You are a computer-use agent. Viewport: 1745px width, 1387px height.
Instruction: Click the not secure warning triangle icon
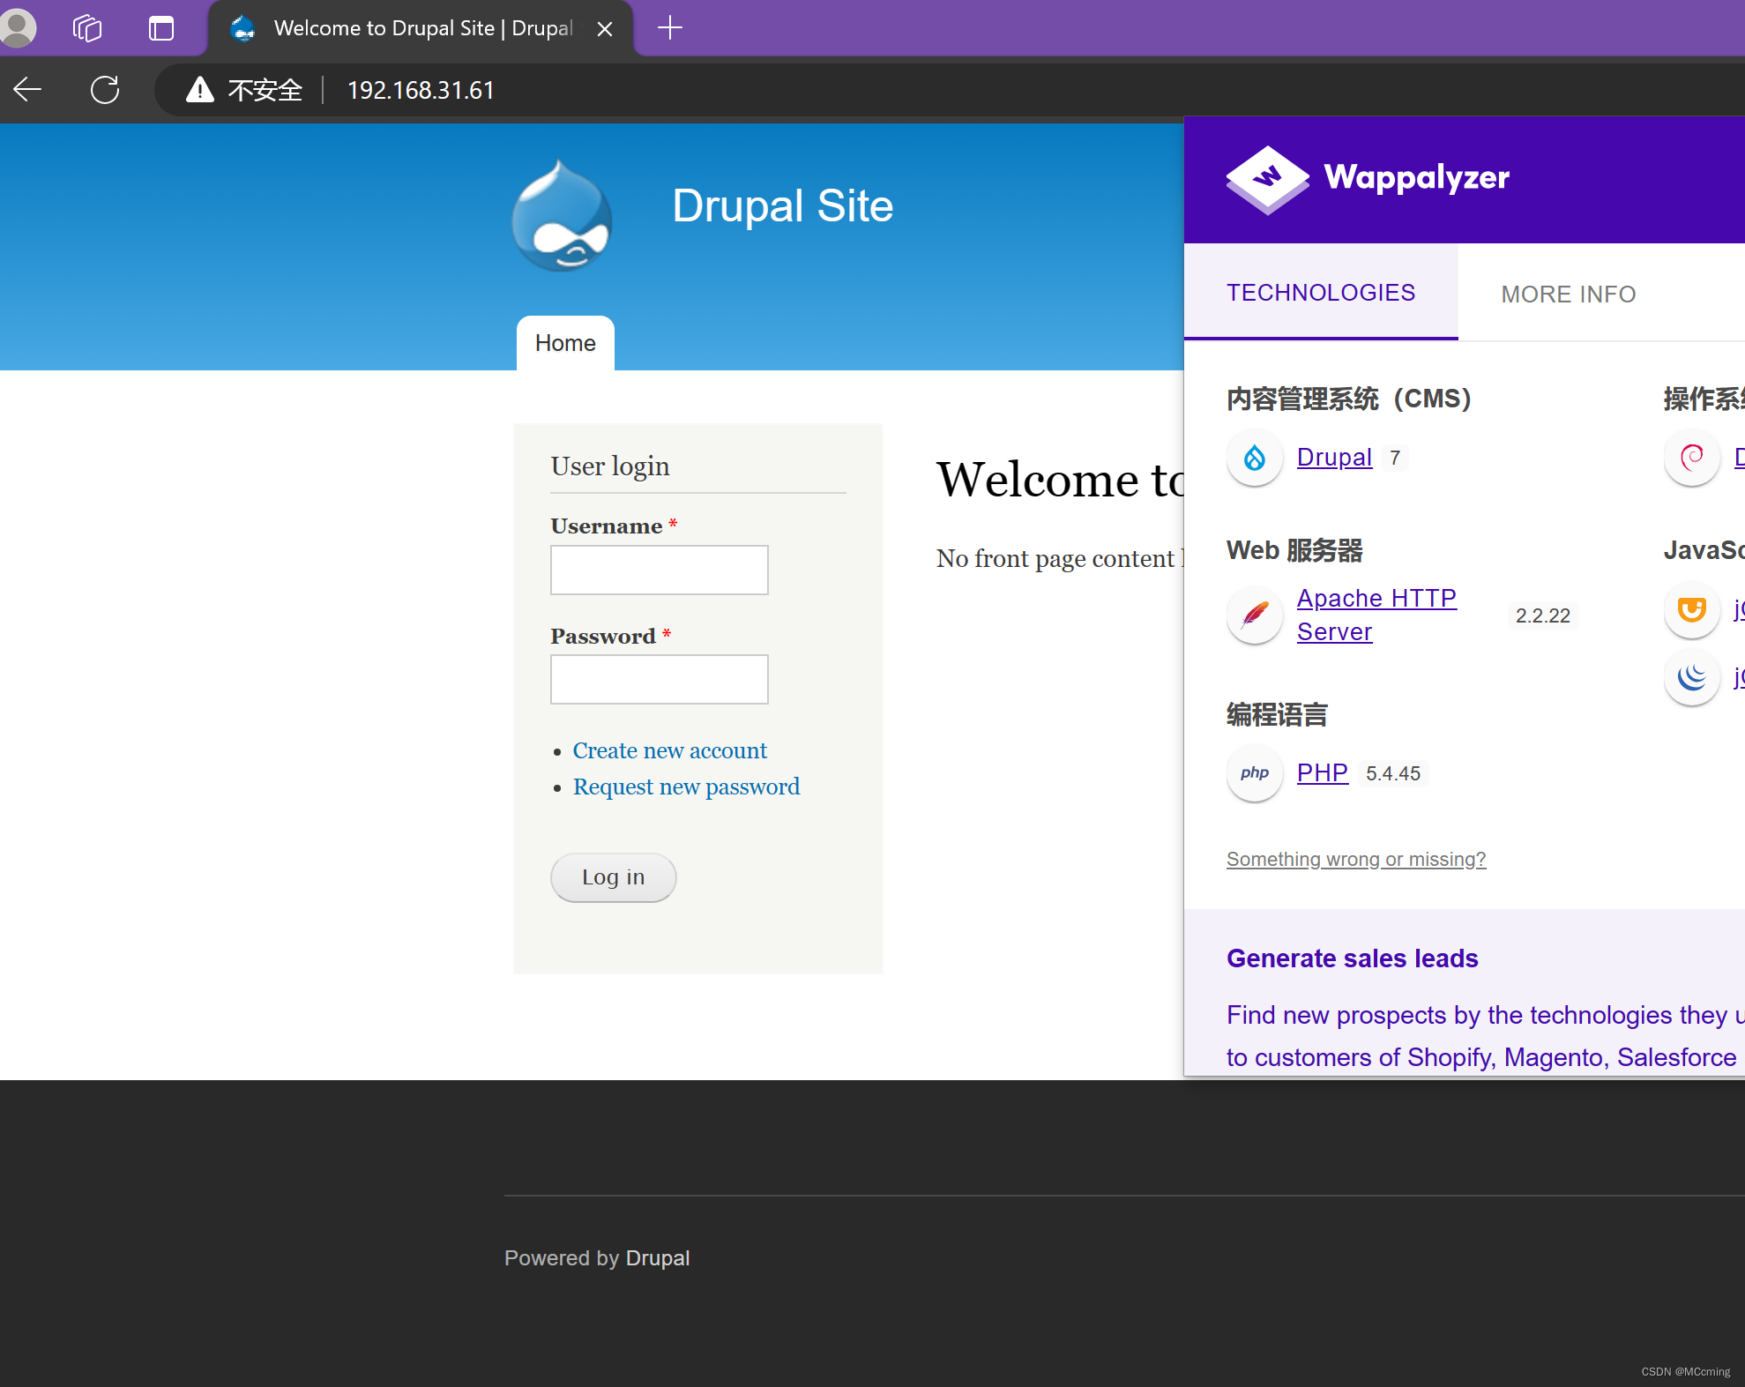point(200,90)
